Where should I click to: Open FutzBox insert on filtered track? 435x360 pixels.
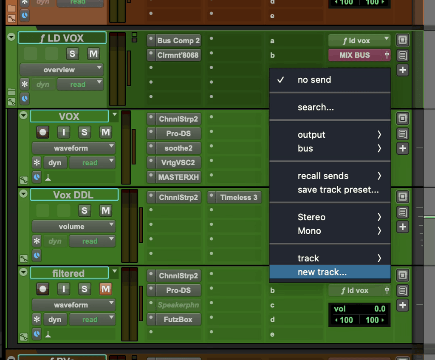[x=178, y=320]
